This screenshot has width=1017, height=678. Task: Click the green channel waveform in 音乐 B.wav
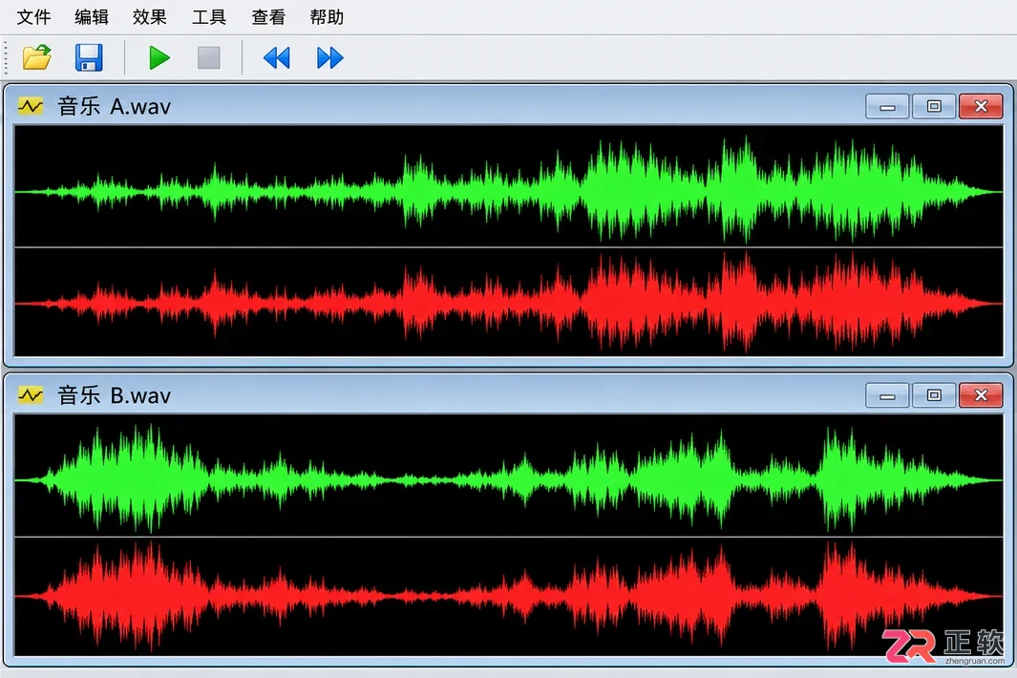pos(508,476)
